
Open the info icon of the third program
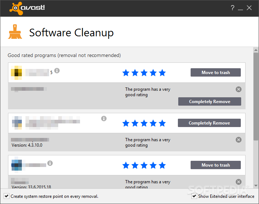(50, 163)
